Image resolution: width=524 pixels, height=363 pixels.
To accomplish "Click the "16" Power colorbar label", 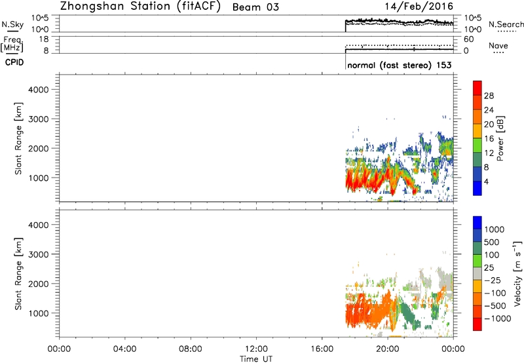I will (489, 139).
